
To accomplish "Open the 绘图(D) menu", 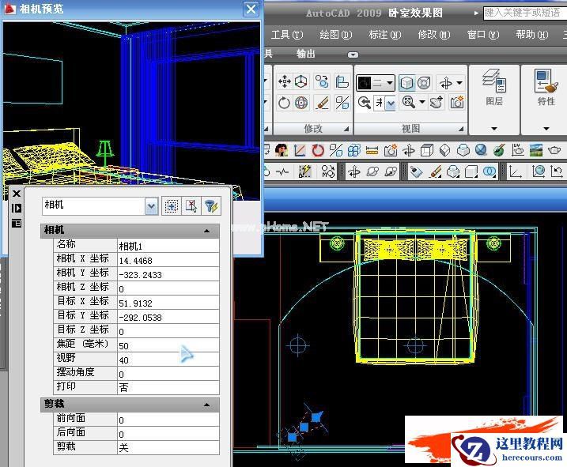I will coord(335,35).
